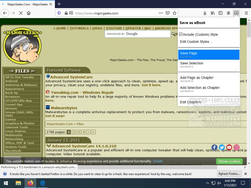Open the Firefox home page icon

29,13
